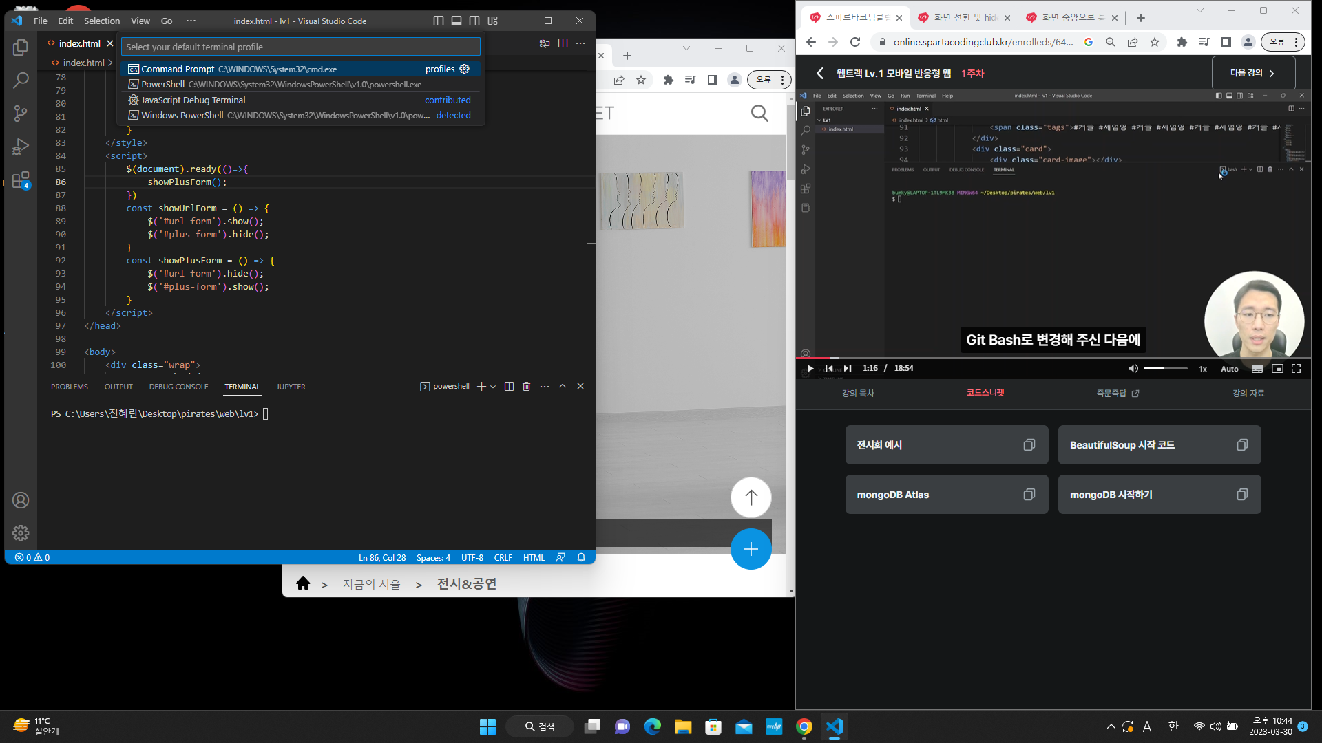Click the 지금의 서울 breadcrumb link
The image size is (1322, 743).
pyautogui.click(x=372, y=584)
